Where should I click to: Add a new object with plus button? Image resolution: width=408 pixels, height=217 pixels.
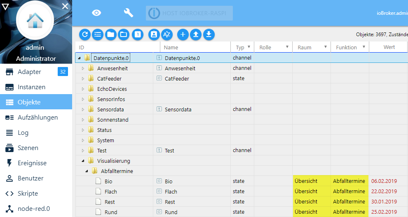[x=183, y=35]
